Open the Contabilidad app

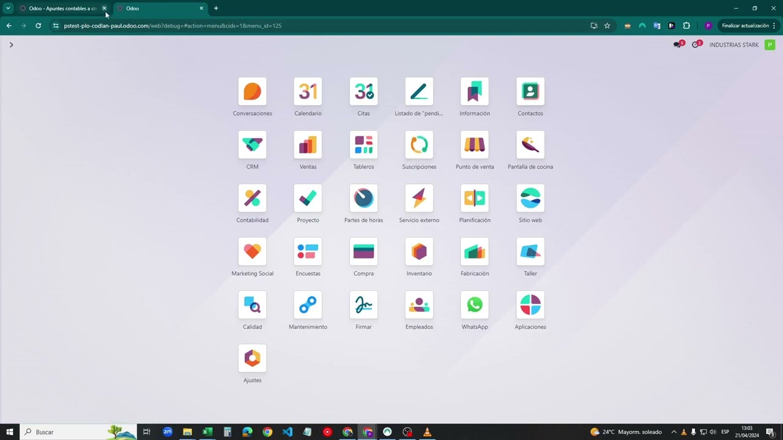point(252,198)
